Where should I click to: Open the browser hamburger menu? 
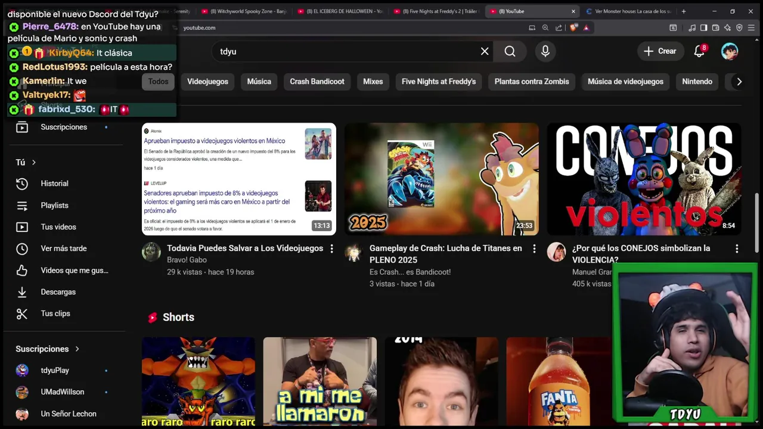(751, 27)
